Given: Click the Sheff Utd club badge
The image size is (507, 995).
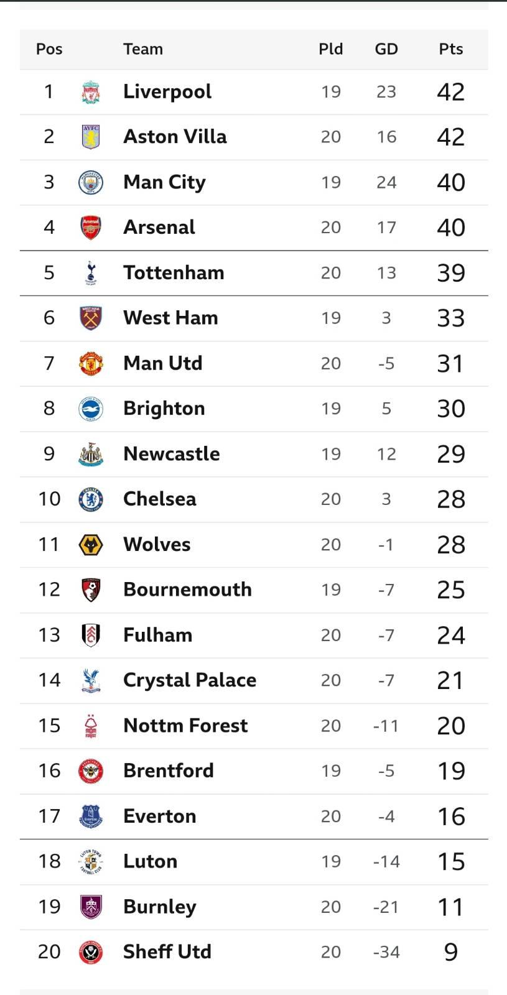Looking at the screenshot, I should [x=91, y=952].
